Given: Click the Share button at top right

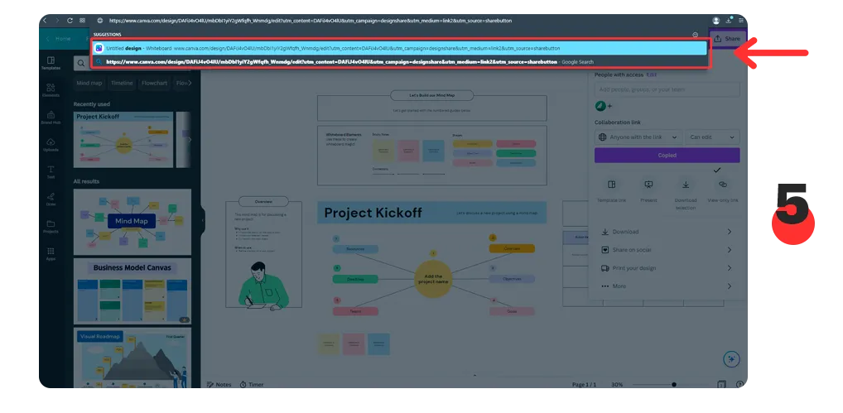Looking at the screenshot, I should [x=728, y=39].
